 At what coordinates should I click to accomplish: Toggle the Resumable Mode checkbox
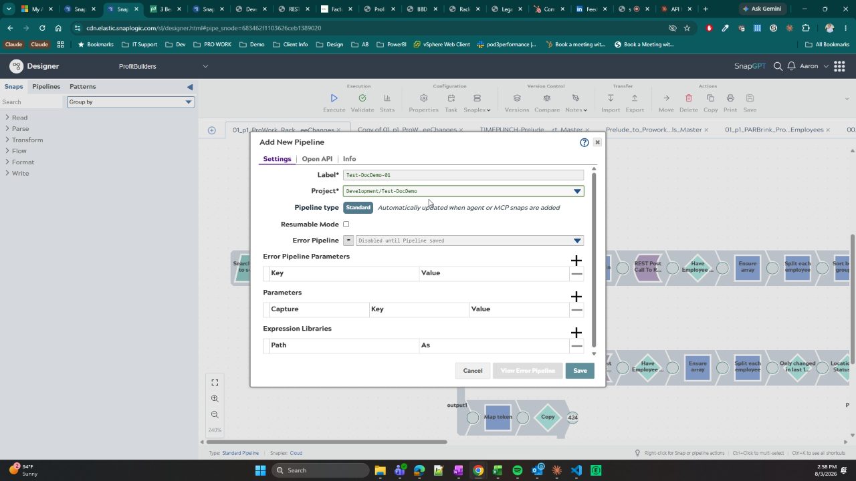click(x=346, y=224)
